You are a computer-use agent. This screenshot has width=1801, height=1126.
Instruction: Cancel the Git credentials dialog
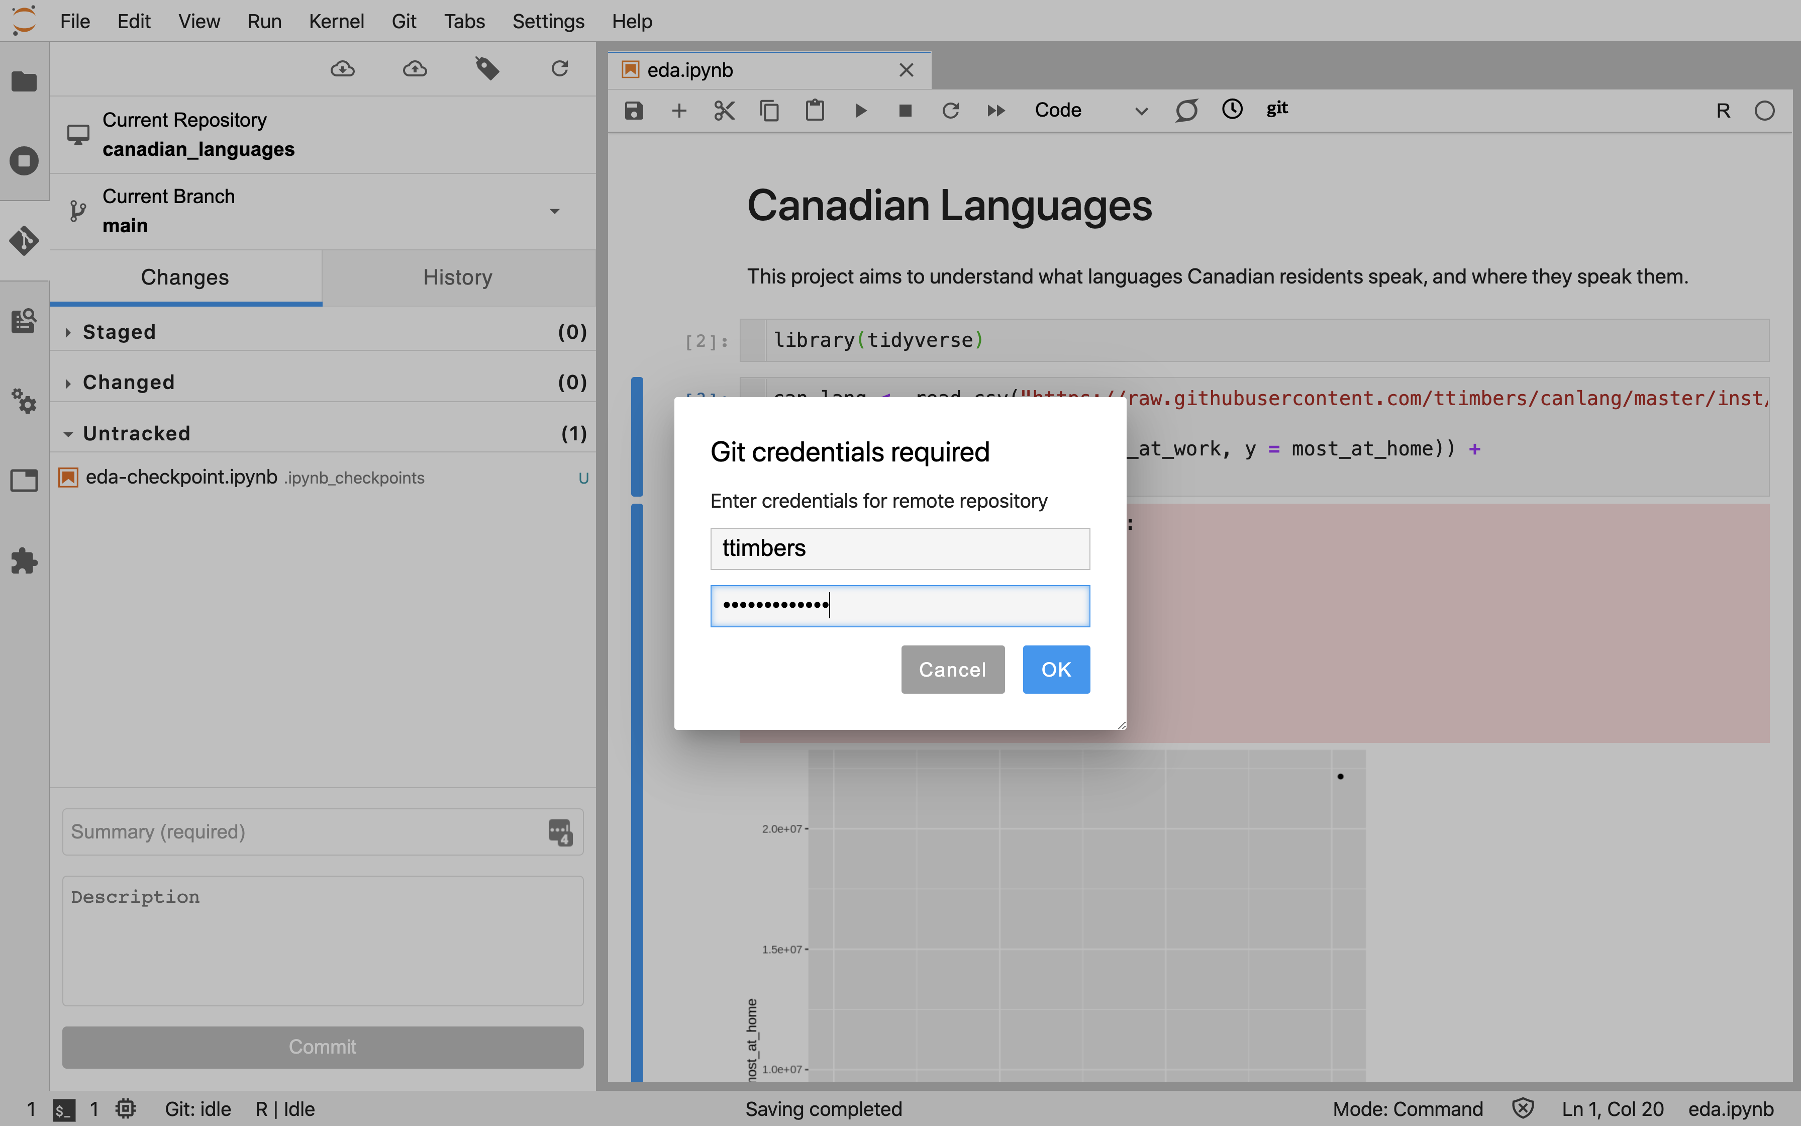(x=953, y=670)
